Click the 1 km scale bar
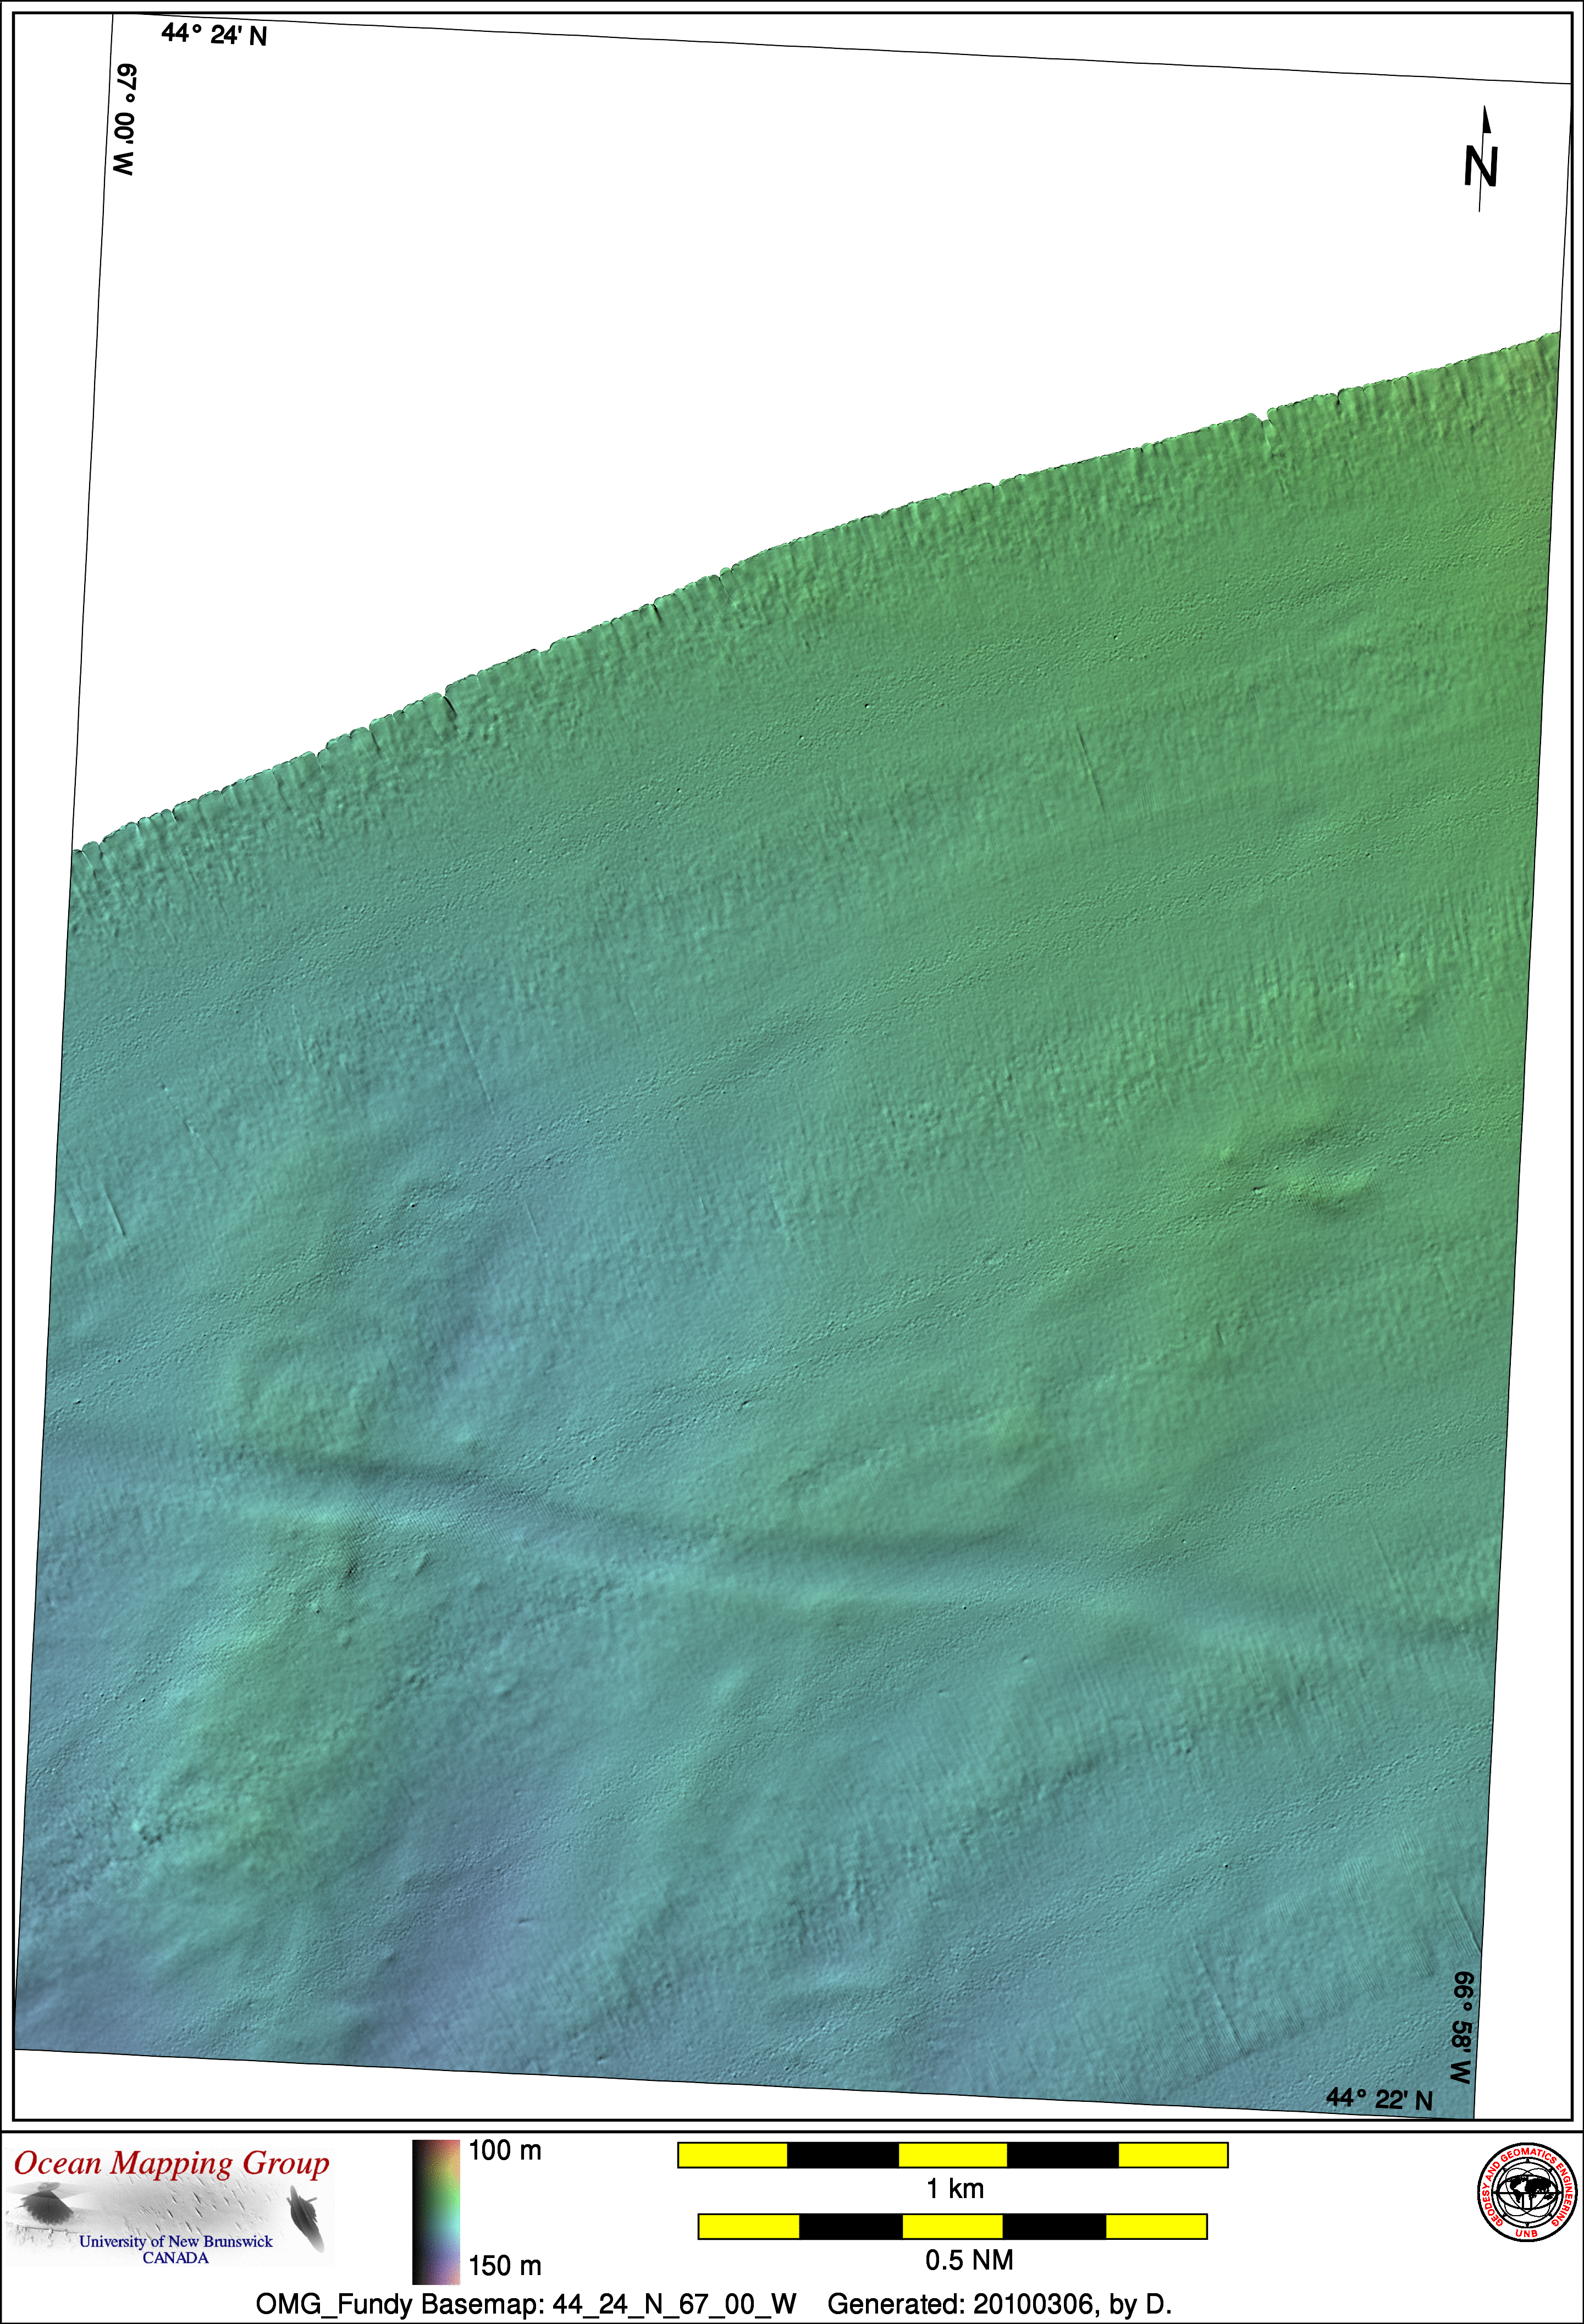This screenshot has height=2324, width=1584. click(x=952, y=2155)
